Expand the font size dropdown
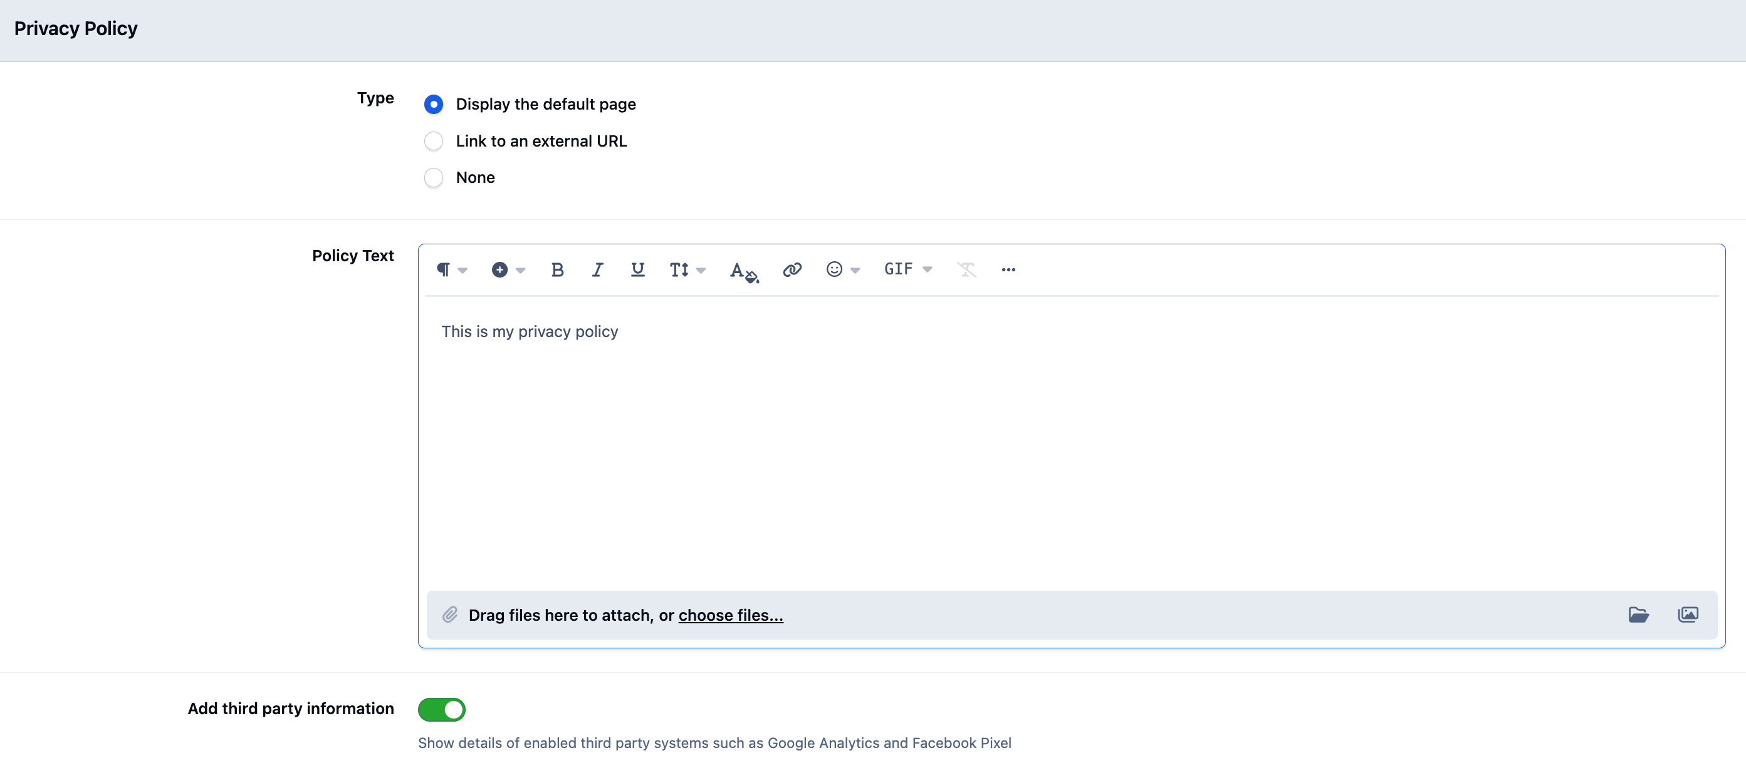 coord(687,269)
